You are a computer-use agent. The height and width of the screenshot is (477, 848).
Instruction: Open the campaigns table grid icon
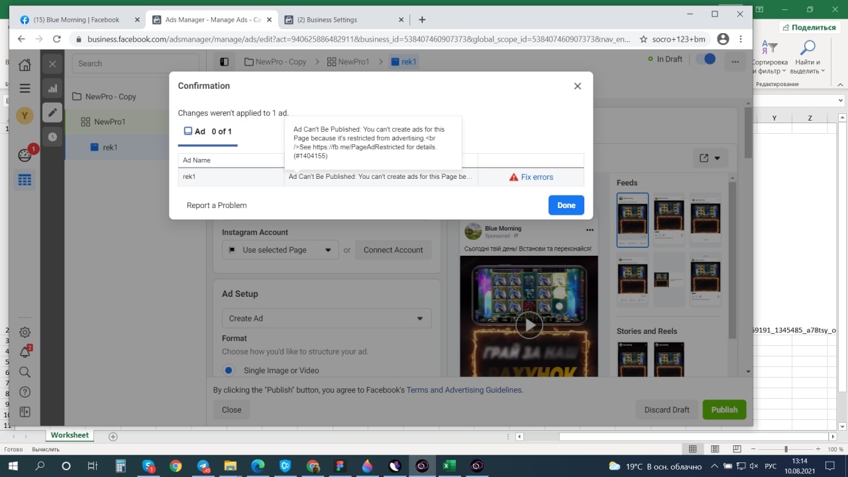click(x=25, y=180)
